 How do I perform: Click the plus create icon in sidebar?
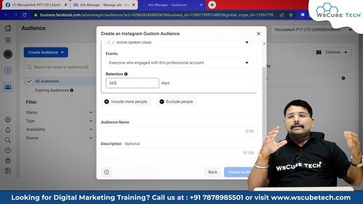[x=8, y=70]
